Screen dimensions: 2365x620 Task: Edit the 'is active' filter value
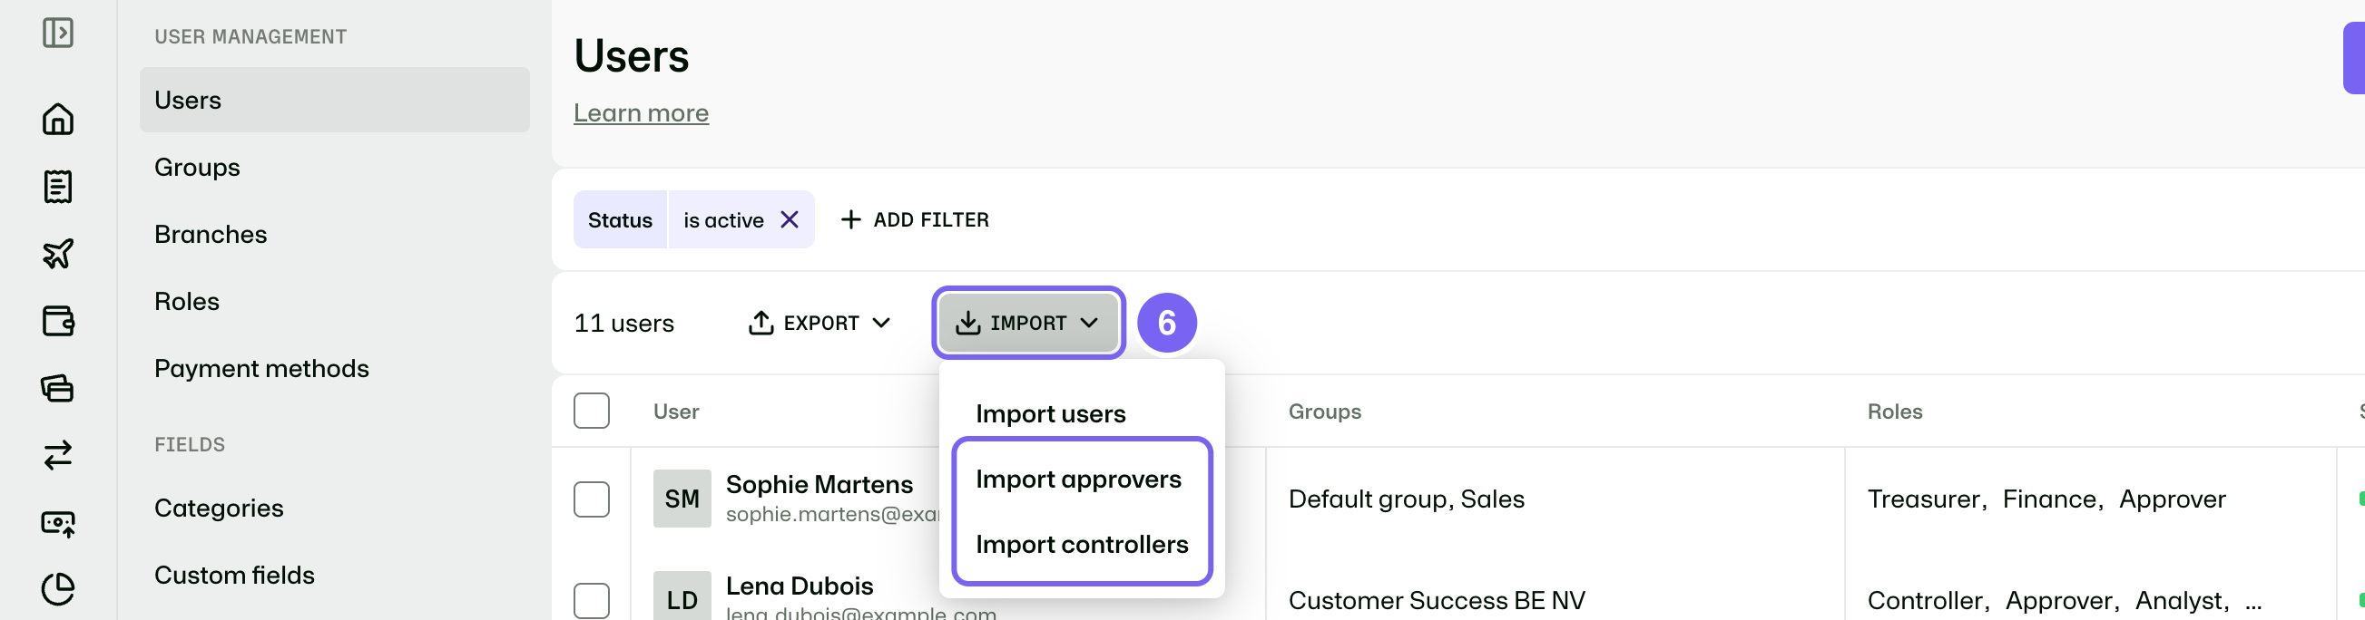723,220
